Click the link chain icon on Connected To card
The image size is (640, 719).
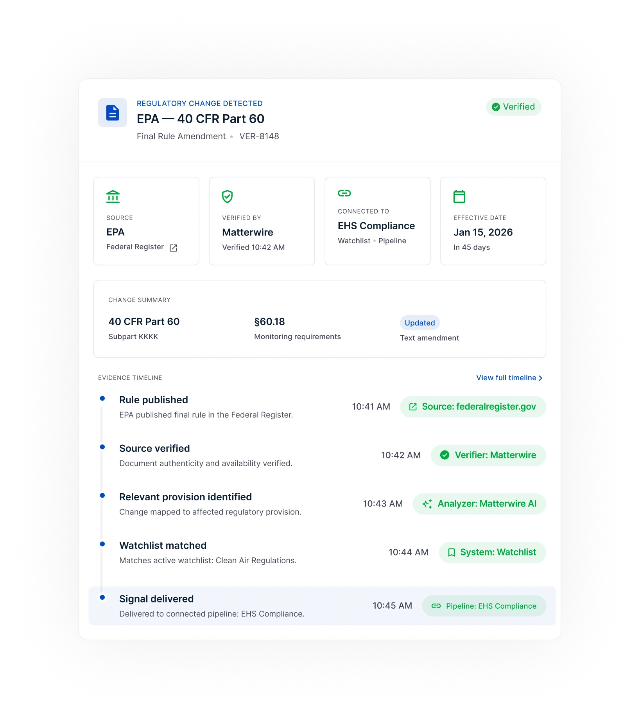tap(344, 193)
